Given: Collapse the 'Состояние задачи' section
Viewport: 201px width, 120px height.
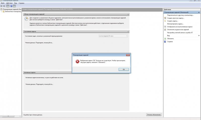Looking at the screenshot, I should [x=128, y=32].
